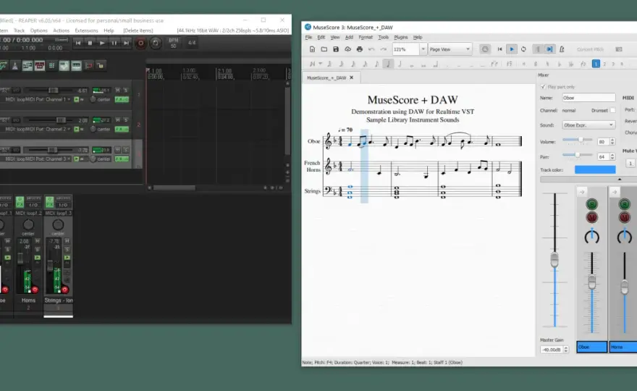Click the BPM field in REAPER
This screenshot has width=637, height=391.
tap(174, 43)
